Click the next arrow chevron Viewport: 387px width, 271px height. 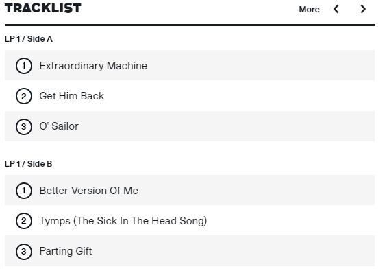click(363, 9)
